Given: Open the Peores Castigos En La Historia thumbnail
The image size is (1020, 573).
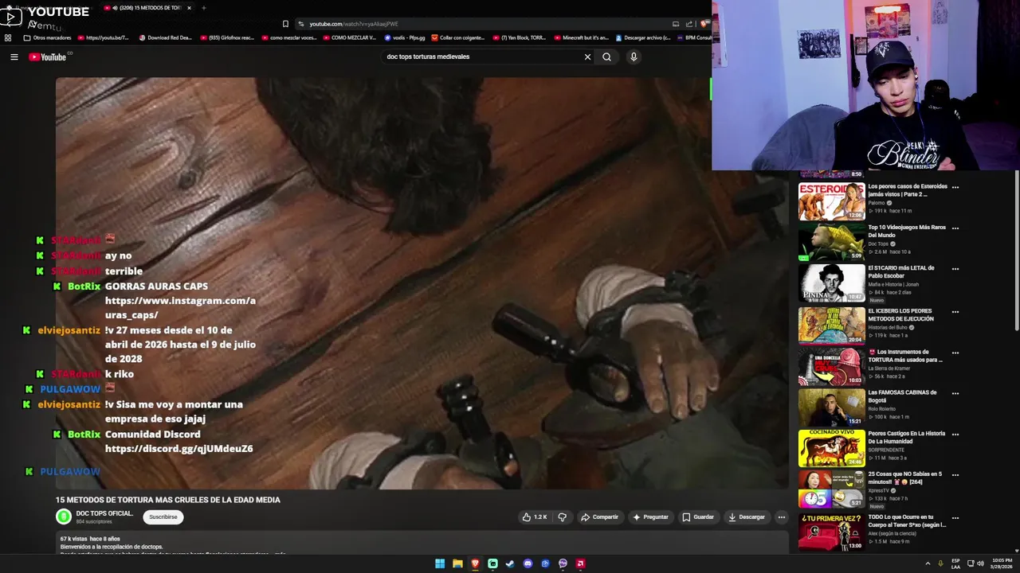Looking at the screenshot, I should (x=831, y=448).
